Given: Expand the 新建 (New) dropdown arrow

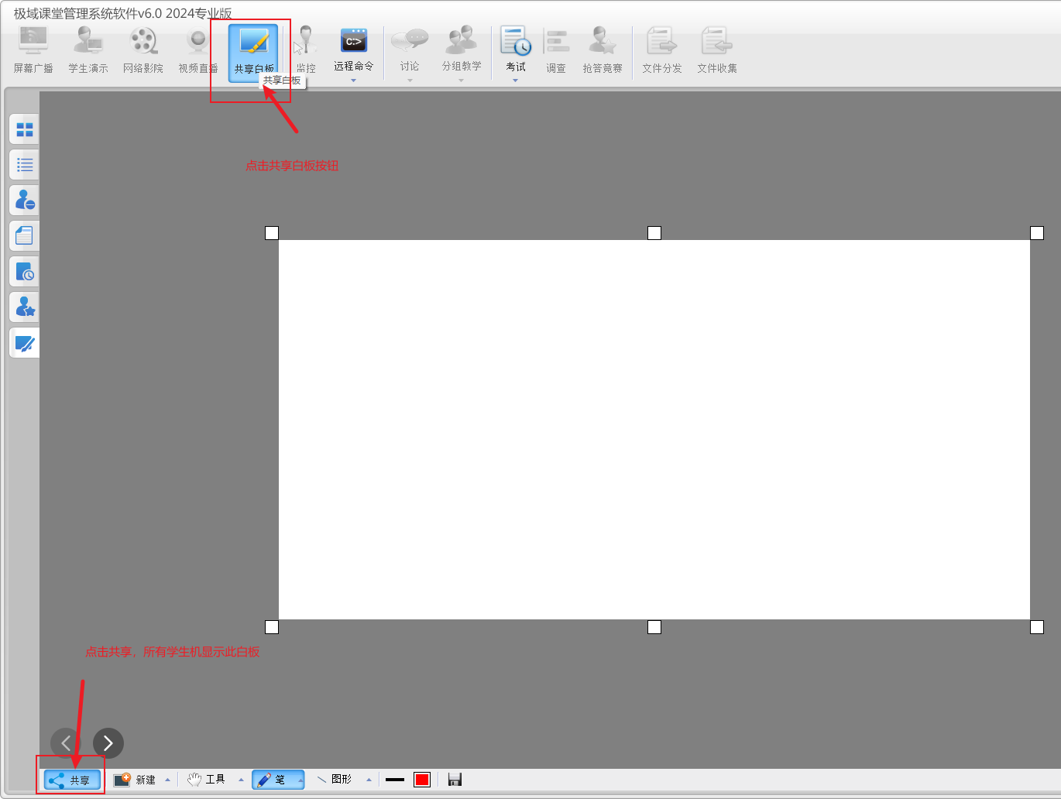Looking at the screenshot, I should (167, 780).
